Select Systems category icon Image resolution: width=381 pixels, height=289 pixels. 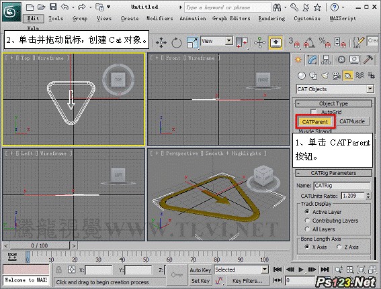pos(371,76)
